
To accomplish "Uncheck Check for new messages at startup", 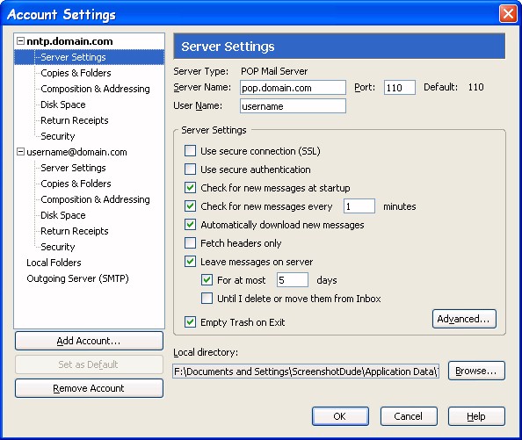I will click(x=190, y=188).
